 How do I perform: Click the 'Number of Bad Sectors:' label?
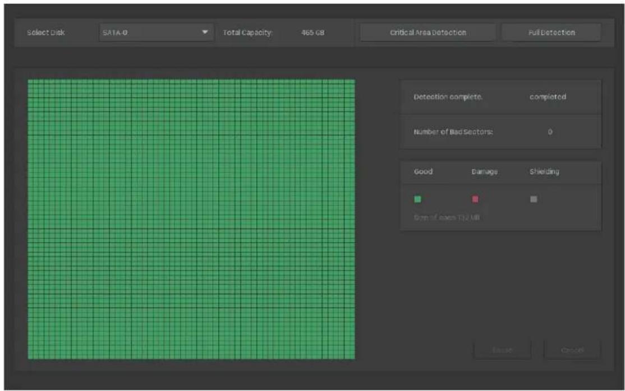pyautogui.click(x=453, y=132)
